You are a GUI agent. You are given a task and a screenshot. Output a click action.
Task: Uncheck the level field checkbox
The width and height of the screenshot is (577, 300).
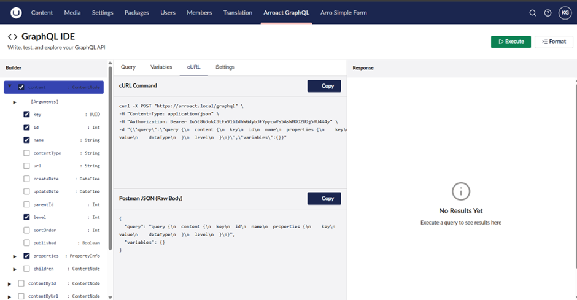(x=26, y=217)
